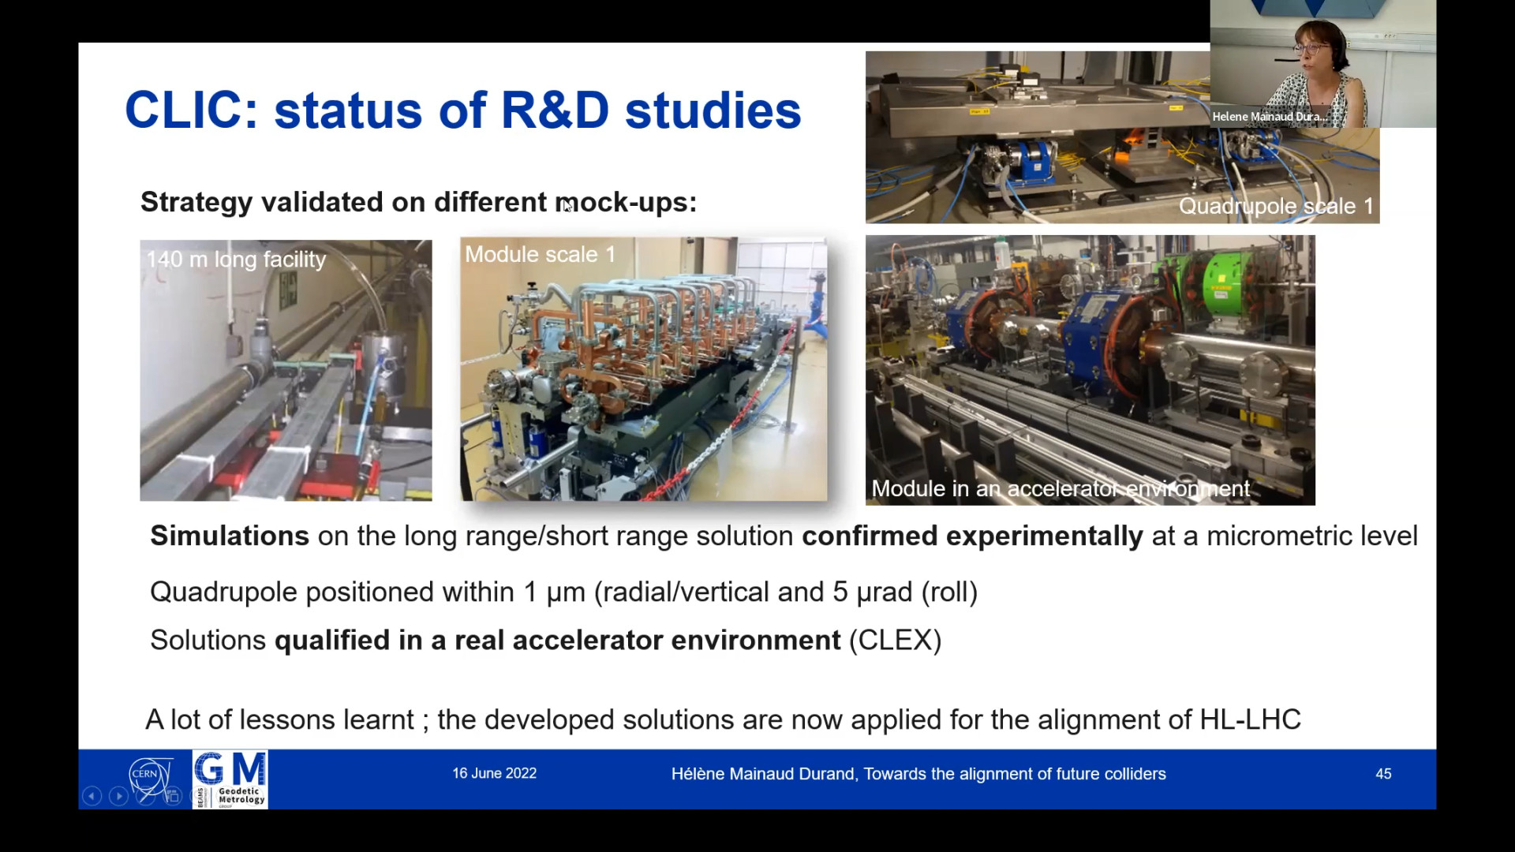Screen dimensions: 1515x852
Task: Open the Module scale 1 photo
Action: (x=643, y=368)
